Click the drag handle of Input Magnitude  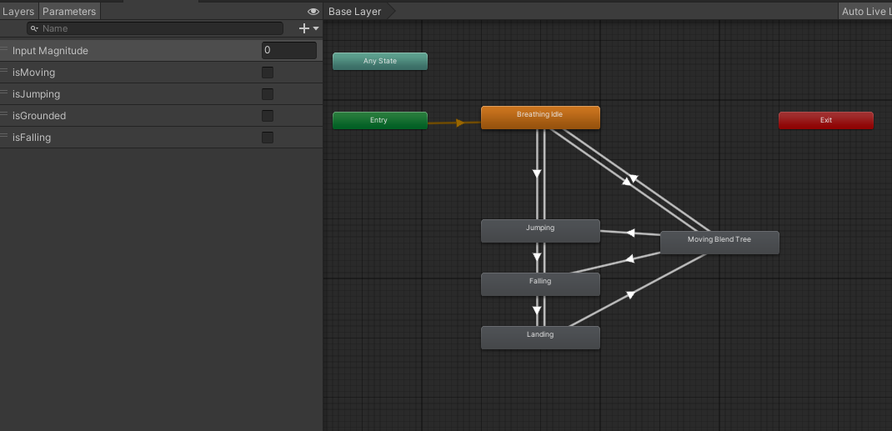pyautogui.click(x=4, y=49)
